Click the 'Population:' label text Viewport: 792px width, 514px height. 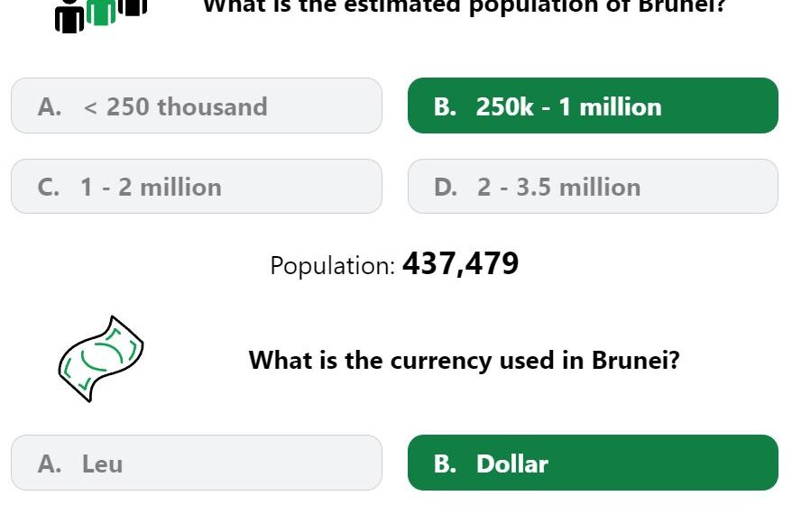[x=332, y=266]
